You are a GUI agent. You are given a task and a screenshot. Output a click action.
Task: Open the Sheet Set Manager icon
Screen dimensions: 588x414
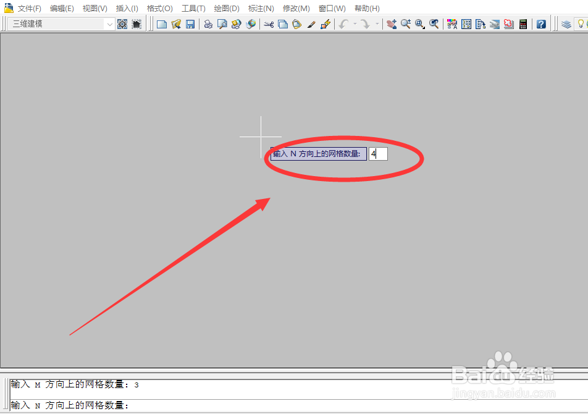495,24
